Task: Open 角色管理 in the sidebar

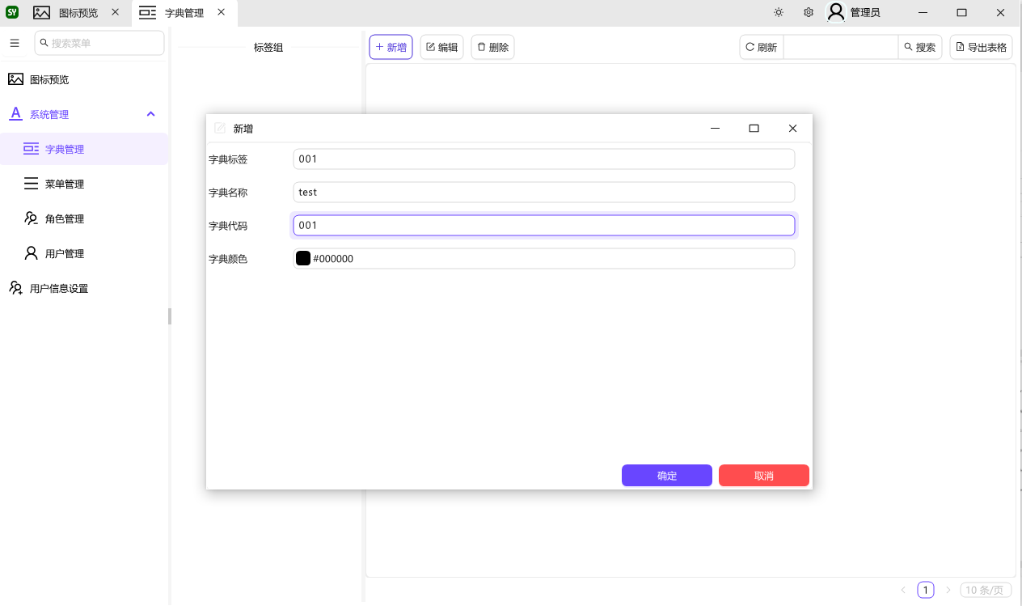Action: [x=65, y=218]
